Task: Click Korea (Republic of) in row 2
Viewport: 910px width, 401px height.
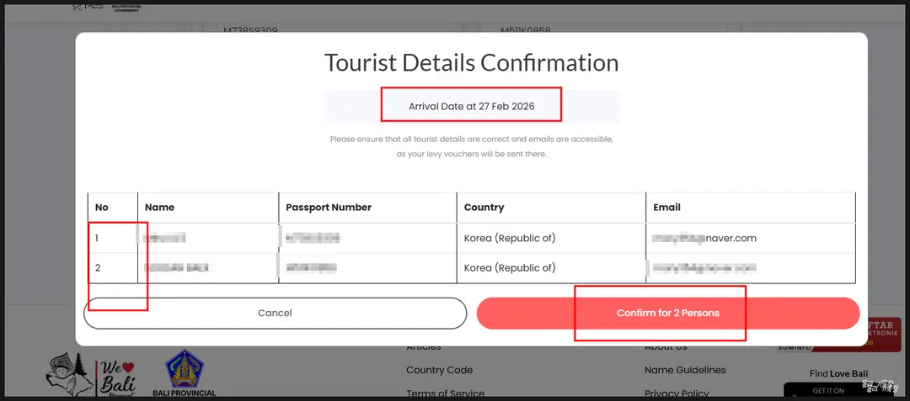Action: 510,268
